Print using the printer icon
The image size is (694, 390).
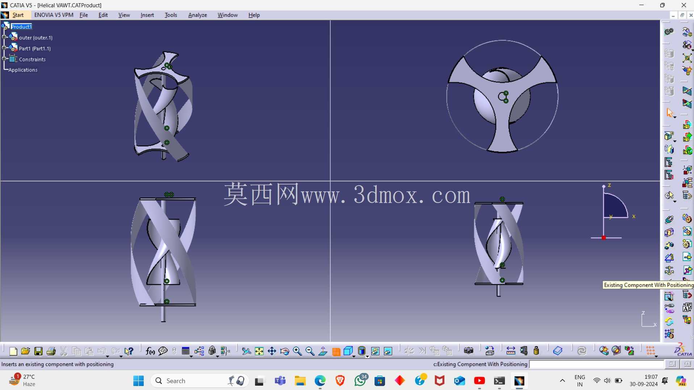coord(51,351)
